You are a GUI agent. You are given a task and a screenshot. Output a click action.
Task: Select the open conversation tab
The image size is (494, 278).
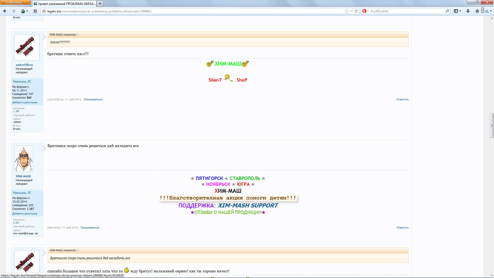click(x=64, y=4)
